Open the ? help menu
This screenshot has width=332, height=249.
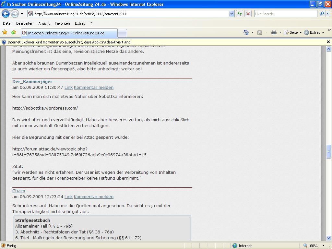(91, 23)
